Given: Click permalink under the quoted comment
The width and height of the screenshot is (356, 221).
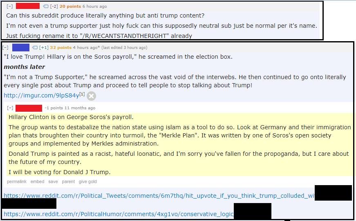Looking at the screenshot, I should tap(17, 181).
